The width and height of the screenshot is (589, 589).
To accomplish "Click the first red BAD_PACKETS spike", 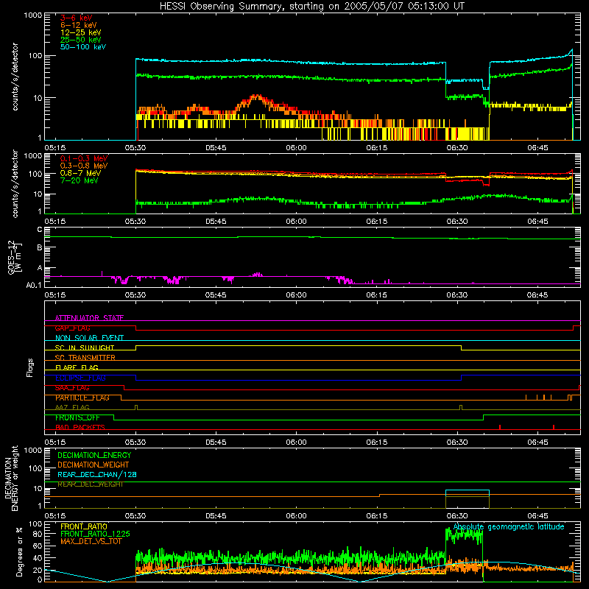I will (x=500, y=427).
